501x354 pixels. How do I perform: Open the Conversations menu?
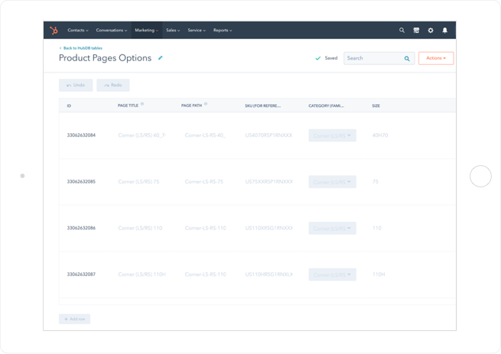coord(111,31)
